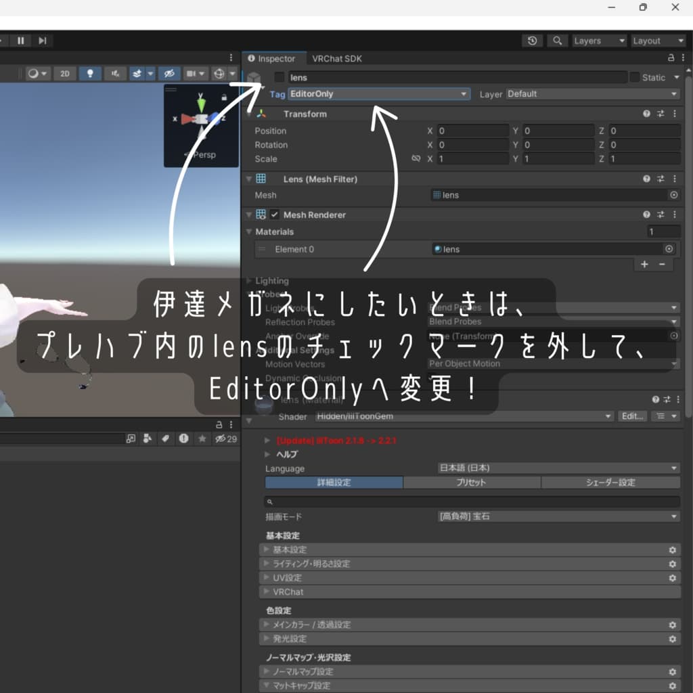Step forward one frame in the toolbar
The width and height of the screenshot is (693, 693).
[42, 41]
